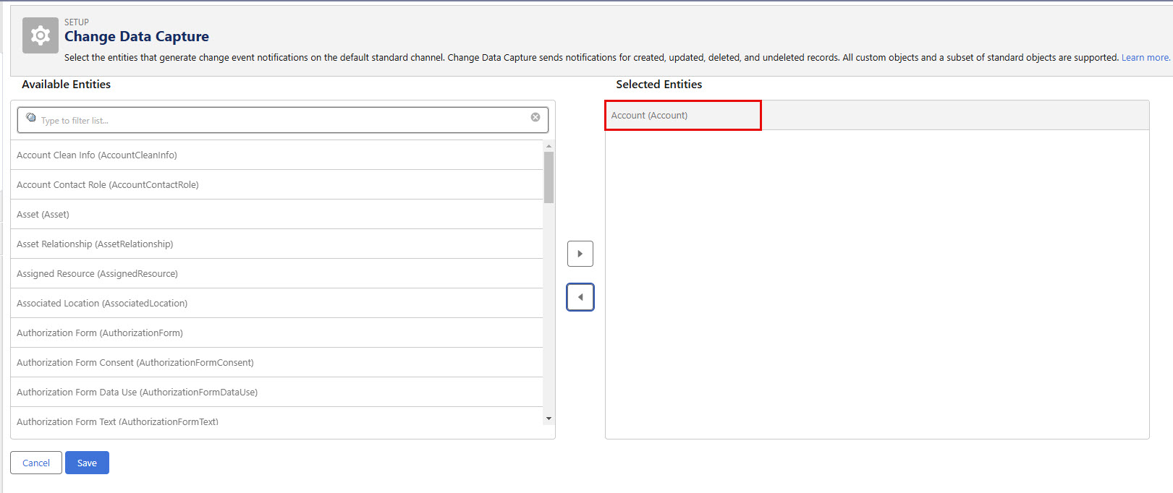This screenshot has height=493, width=1173.
Task: Click the Available Entities heading
Action: [67, 85]
